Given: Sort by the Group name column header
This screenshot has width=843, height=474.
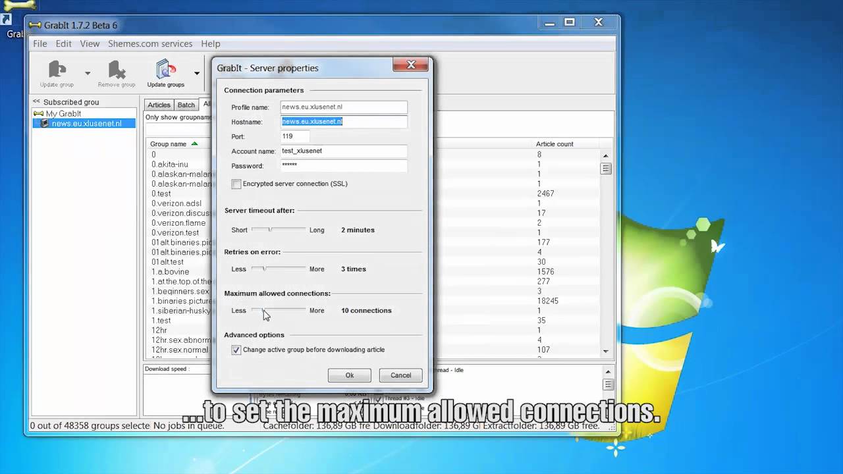Looking at the screenshot, I should 169,144.
